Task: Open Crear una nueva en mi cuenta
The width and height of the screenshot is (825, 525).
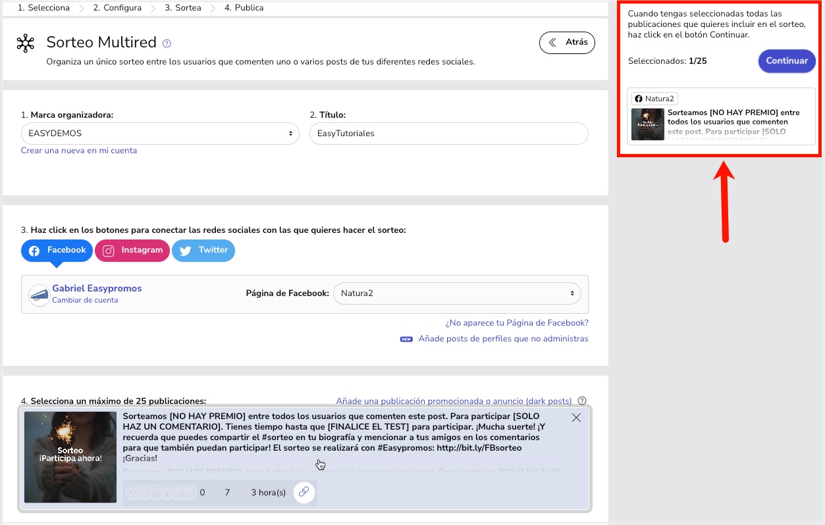Action: (79, 151)
